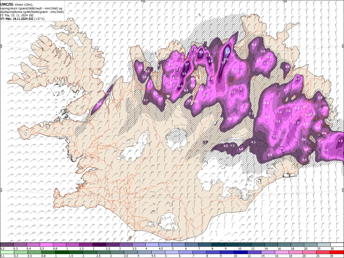
Task: Click the 4.5 label on the upper legend scale
Action: pyautogui.click(x=161, y=249)
